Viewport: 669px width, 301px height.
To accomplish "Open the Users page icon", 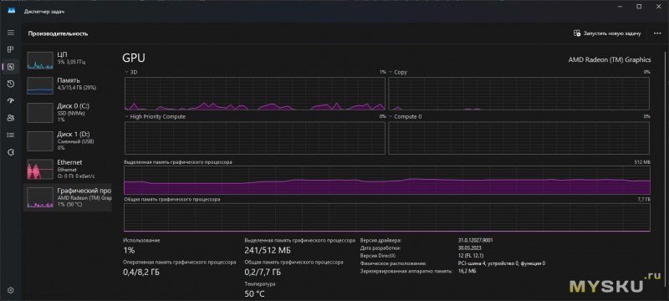I will (11, 118).
